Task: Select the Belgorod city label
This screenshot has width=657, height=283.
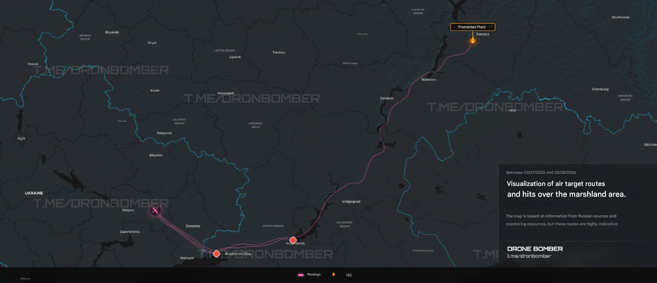Action: coord(164,133)
